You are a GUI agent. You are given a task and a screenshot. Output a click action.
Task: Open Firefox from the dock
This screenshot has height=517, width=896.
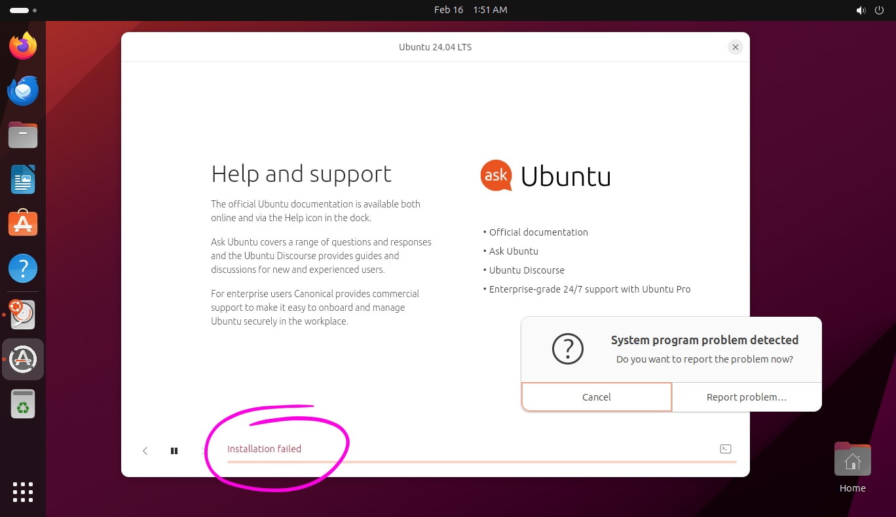(x=23, y=46)
